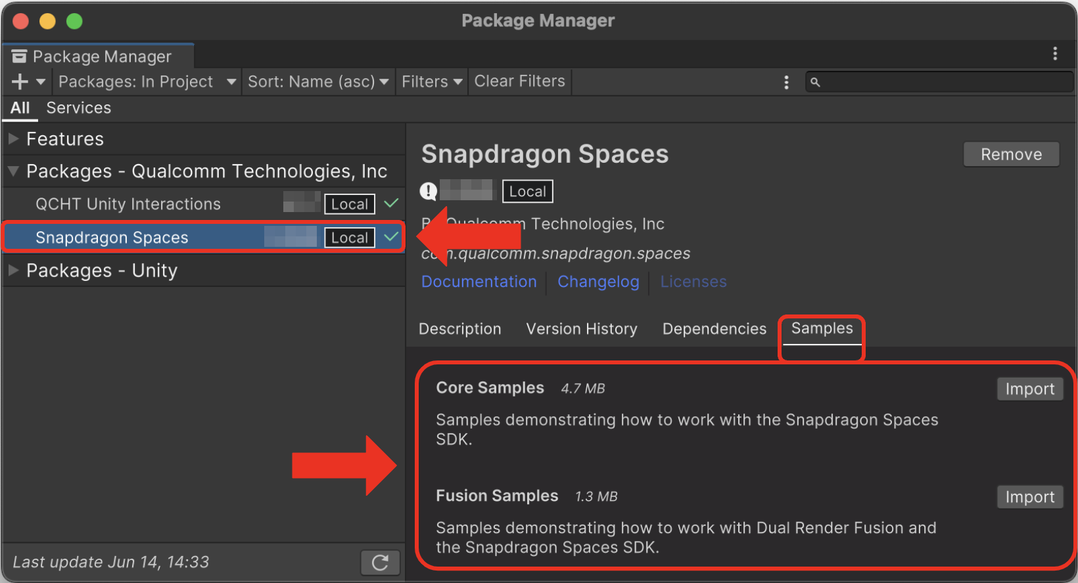Select the Samples tab
1078x583 pixels.
[x=822, y=328]
